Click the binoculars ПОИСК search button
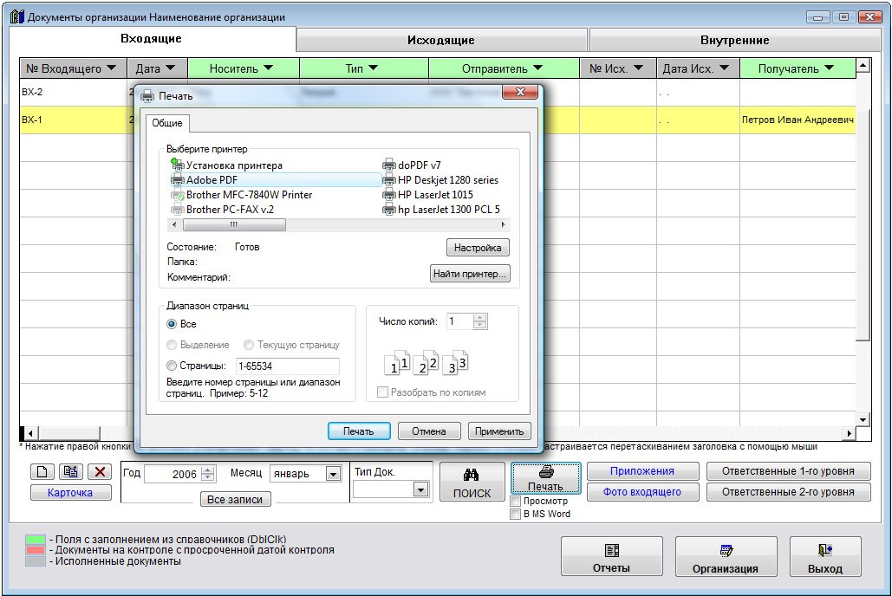 [x=472, y=483]
